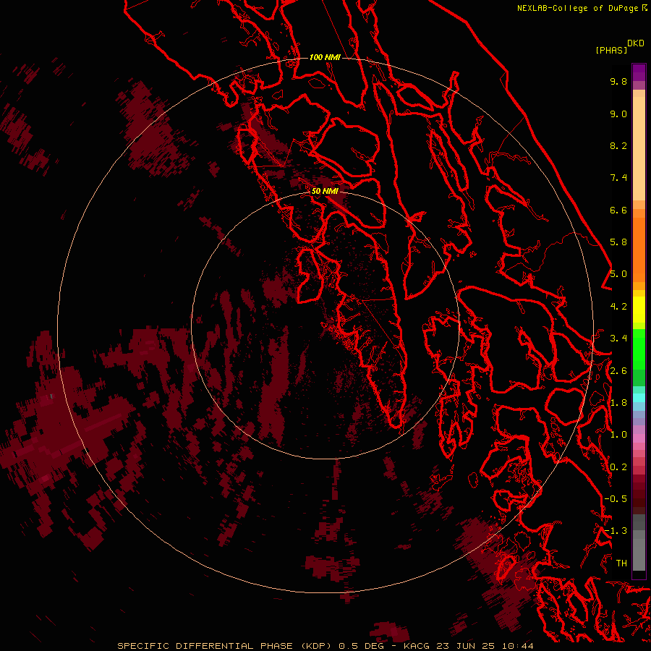The image size is (651, 651).
Task: Click the 0.2 value on color scale
Action: [x=618, y=467]
